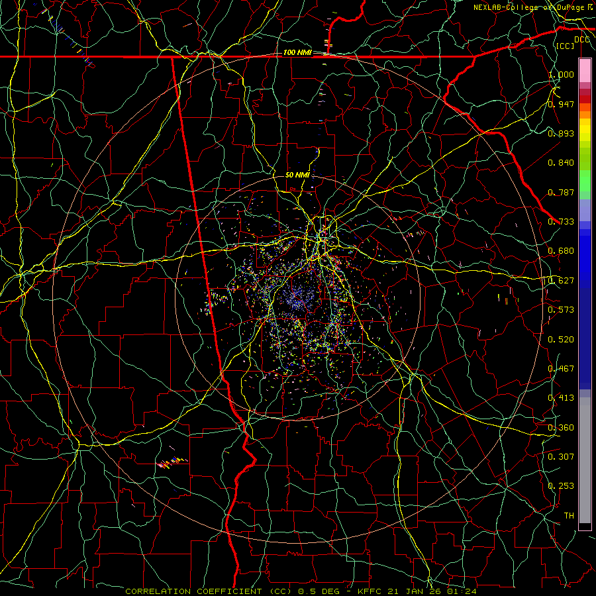This screenshot has width=596, height=596.
Task: Click the 1.000 scale value
Action: point(561,74)
